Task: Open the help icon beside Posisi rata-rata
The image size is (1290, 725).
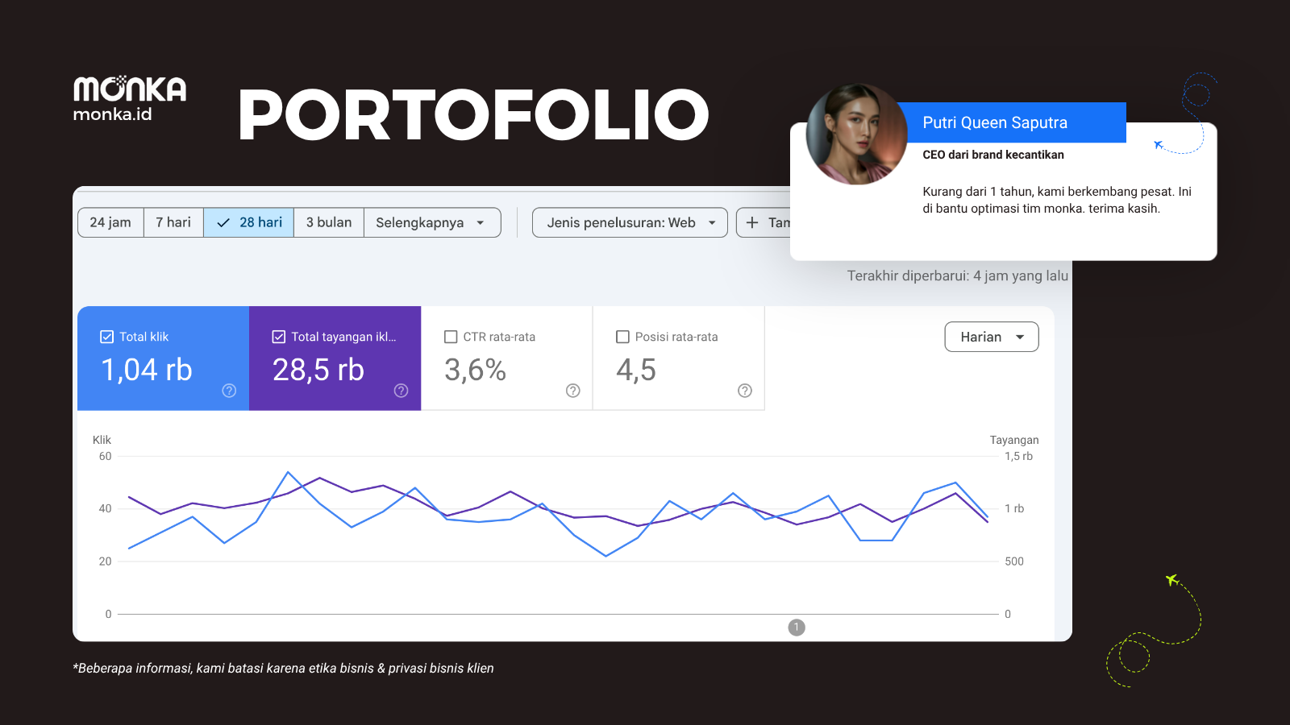Action: coord(745,391)
